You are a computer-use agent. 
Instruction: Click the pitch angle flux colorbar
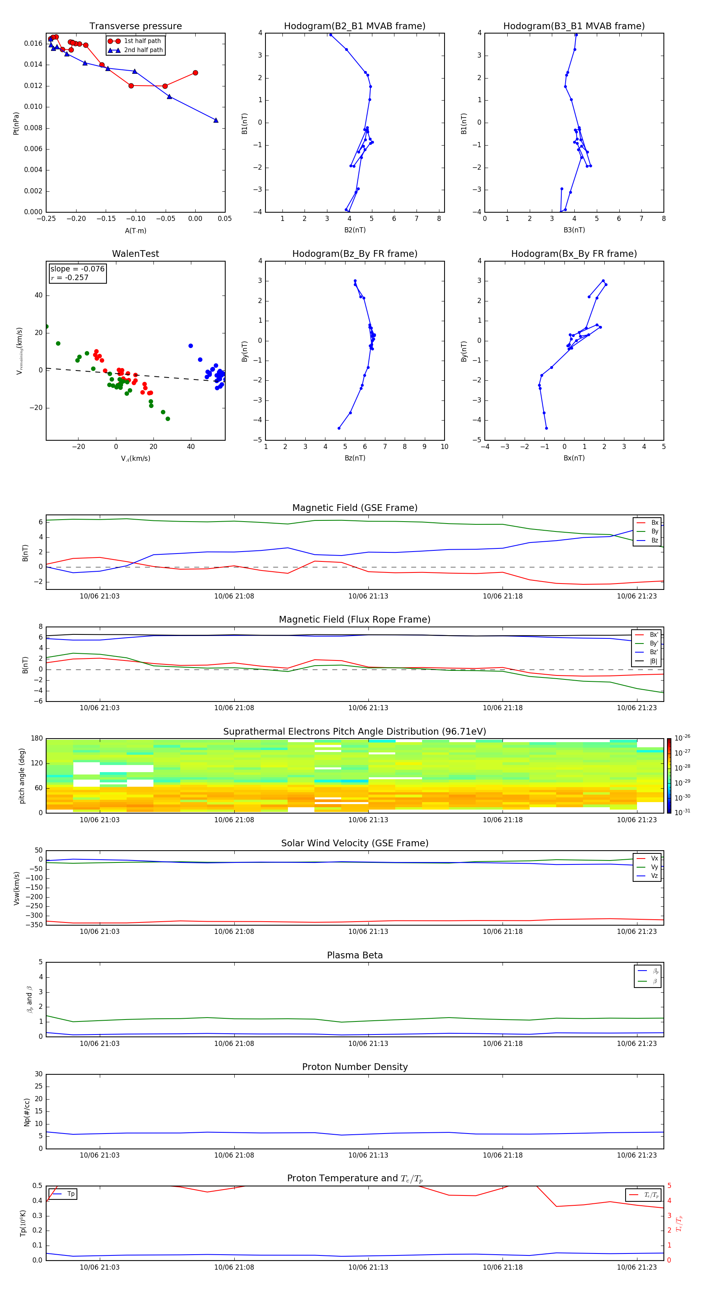click(669, 776)
